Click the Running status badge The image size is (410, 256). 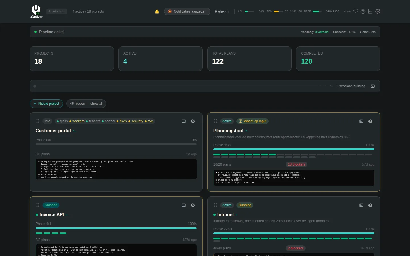pos(245,205)
